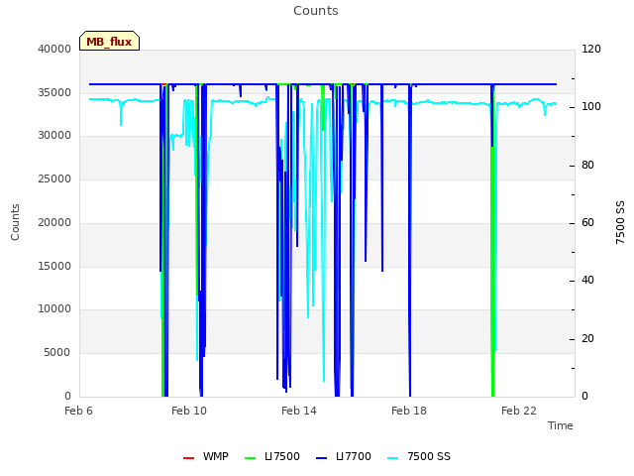This screenshot has height=476, width=634.
Task: Click the 25000 left axis tick label
Action: 54,178
